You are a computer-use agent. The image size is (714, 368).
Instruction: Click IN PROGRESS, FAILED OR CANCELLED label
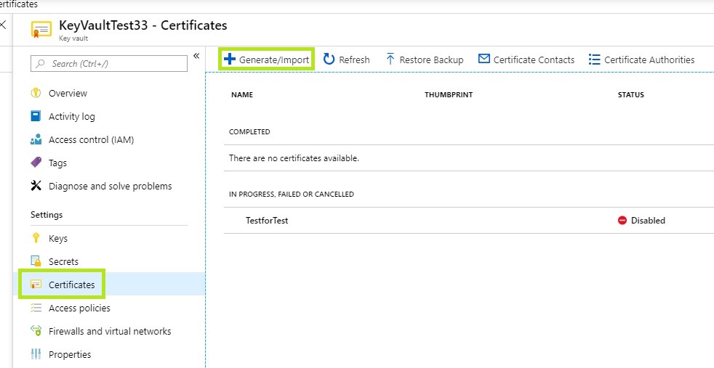[x=292, y=194]
